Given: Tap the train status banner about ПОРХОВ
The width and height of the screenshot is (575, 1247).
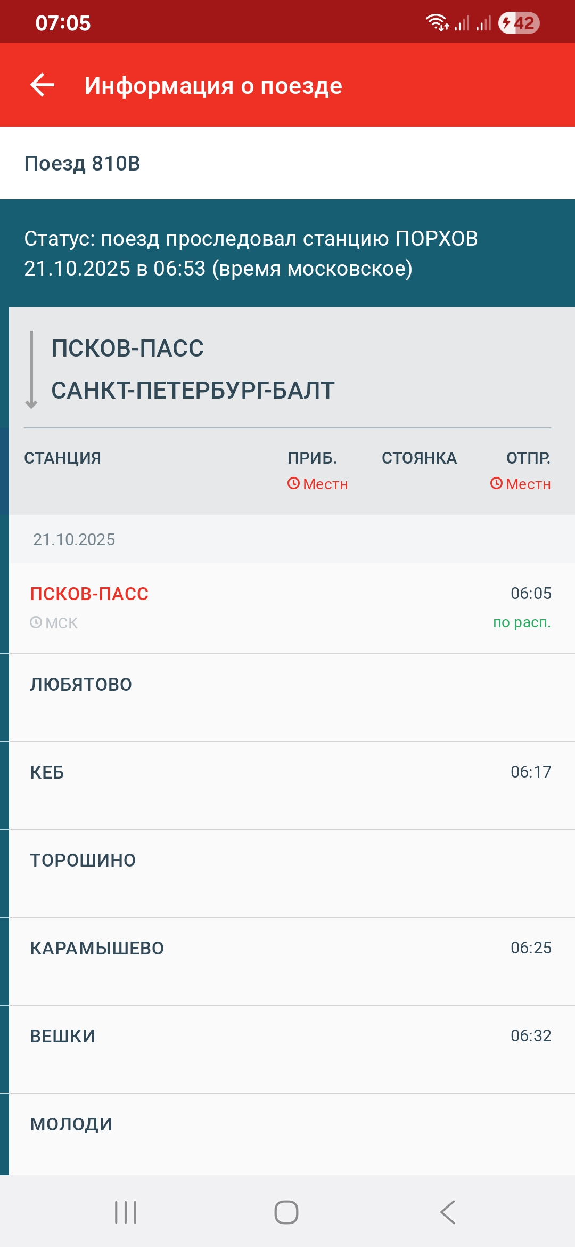Looking at the screenshot, I should click(287, 253).
